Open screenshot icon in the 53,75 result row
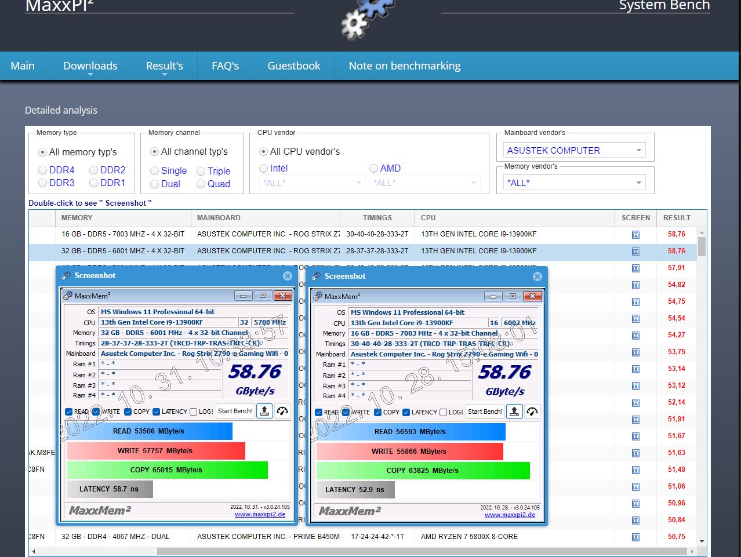741x557 pixels. [635, 352]
